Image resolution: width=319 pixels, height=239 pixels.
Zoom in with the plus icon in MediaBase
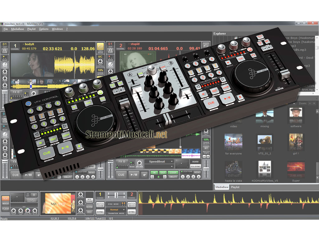tap(314, 103)
